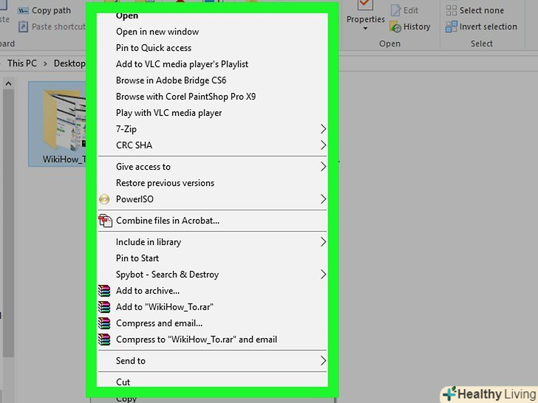Click WinRAR icon beside Compress and email

(x=104, y=323)
